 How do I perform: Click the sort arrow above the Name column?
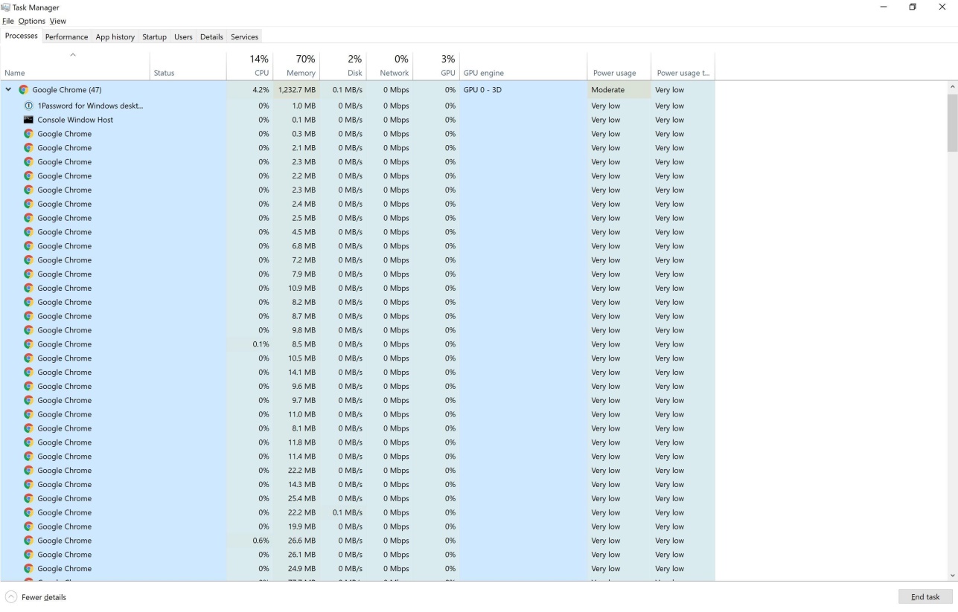[72, 55]
